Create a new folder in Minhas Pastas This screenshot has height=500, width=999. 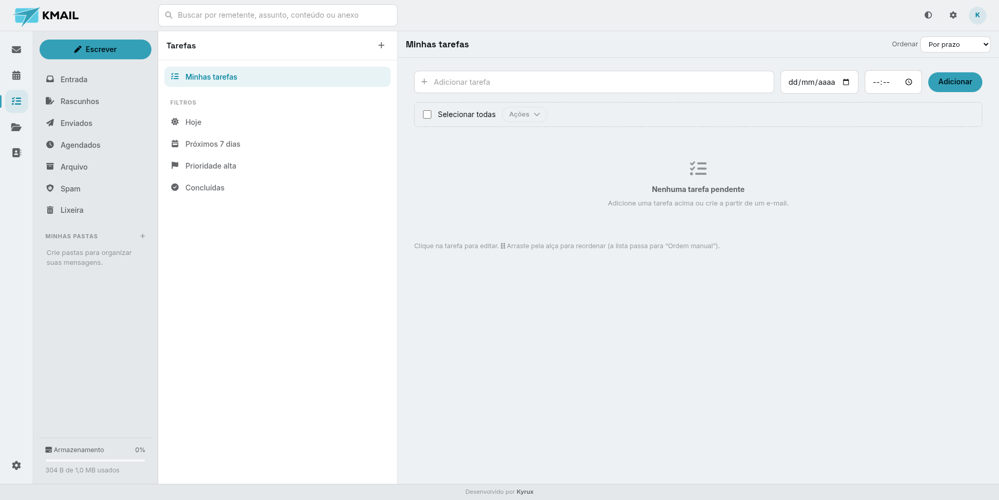coord(143,236)
